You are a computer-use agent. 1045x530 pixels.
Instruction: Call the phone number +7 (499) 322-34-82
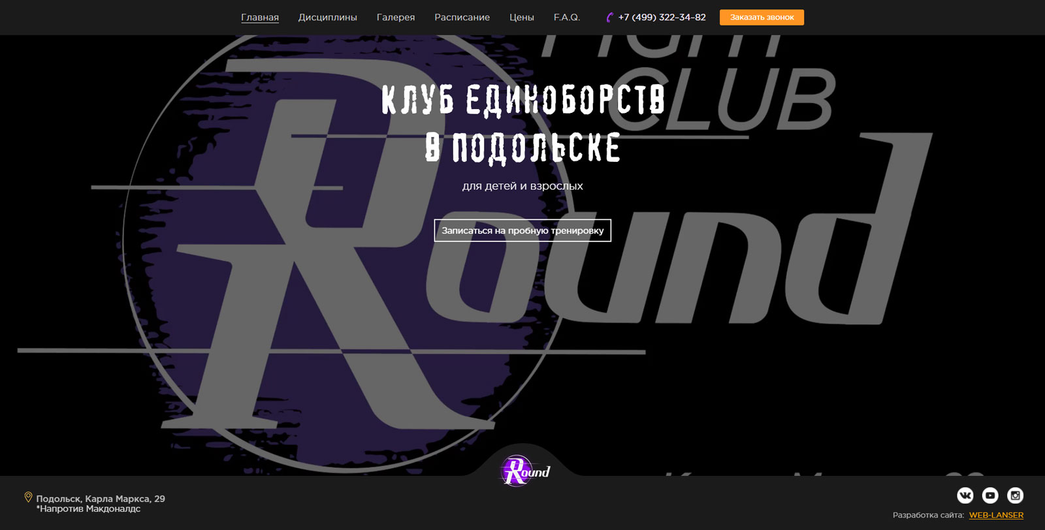[662, 18]
